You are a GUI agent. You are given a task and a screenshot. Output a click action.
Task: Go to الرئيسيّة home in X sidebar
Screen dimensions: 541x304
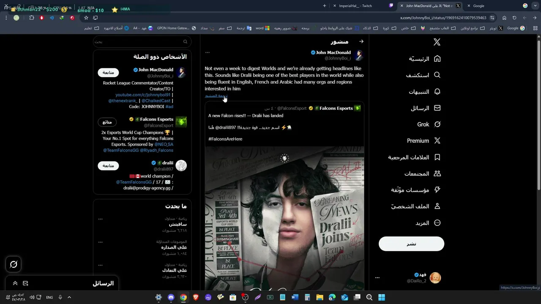(424, 59)
